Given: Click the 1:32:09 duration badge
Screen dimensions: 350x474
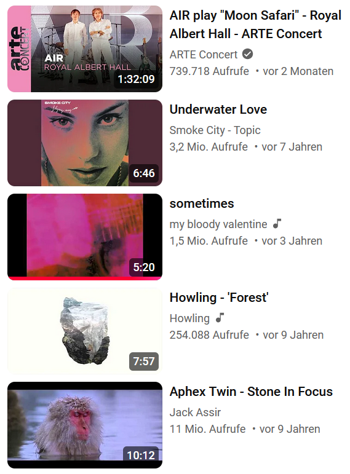Looking at the screenshot, I should (136, 79).
